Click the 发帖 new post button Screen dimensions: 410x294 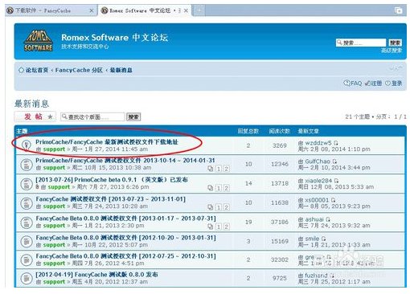tap(35, 116)
